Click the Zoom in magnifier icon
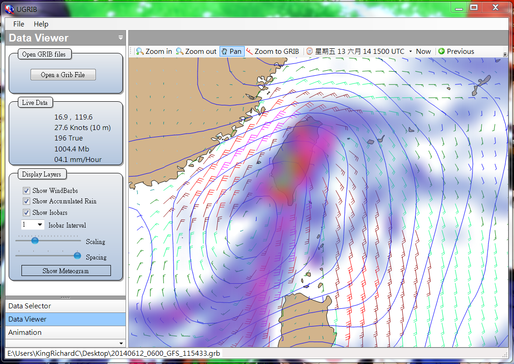 (140, 52)
